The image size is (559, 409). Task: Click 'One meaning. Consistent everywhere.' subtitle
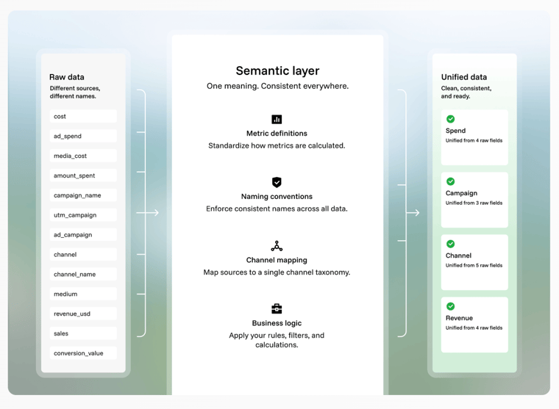tap(278, 86)
